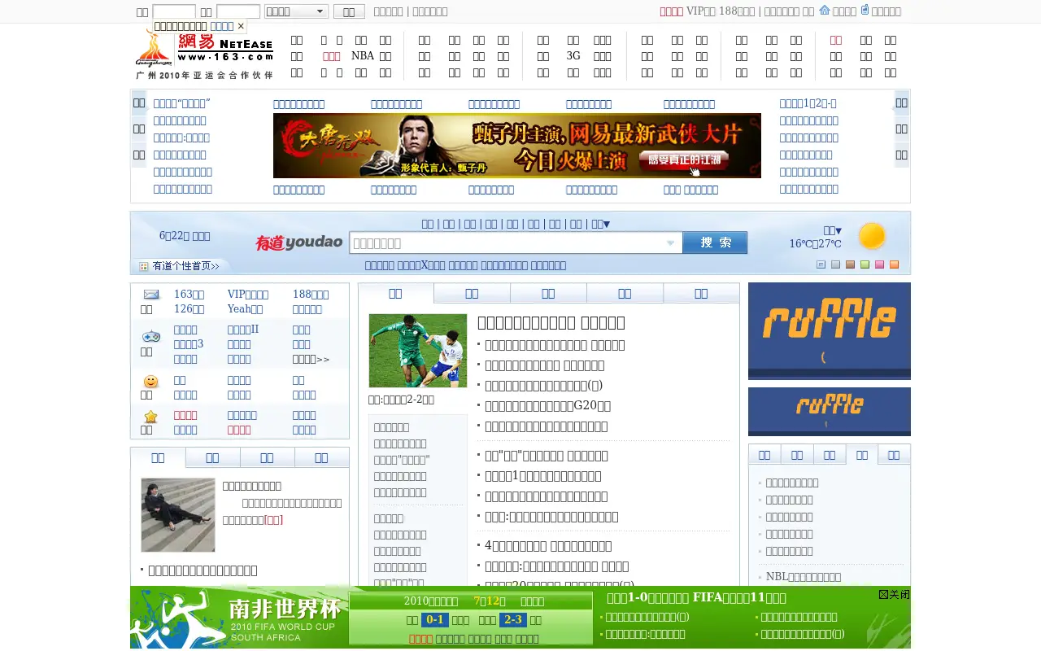This screenshot has height=651, width=1041.
Task: Open the 163 mailbox link
Action: (x=189, y=295)
